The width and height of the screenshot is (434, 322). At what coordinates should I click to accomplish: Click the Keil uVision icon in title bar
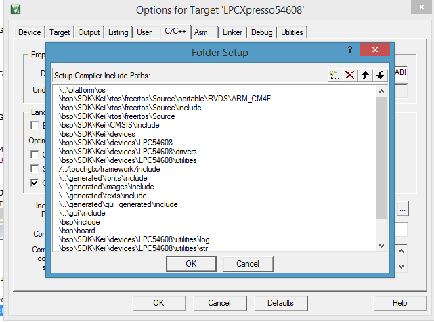coord(16,9)
